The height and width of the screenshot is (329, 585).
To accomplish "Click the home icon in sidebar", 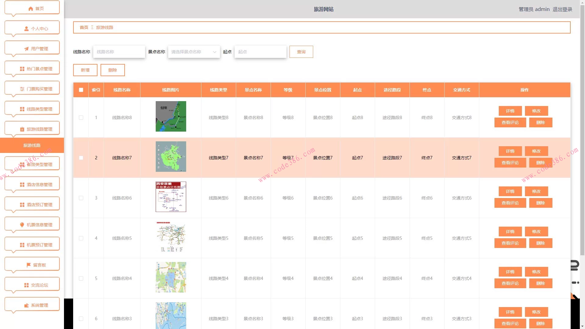I will click(30, 9).
